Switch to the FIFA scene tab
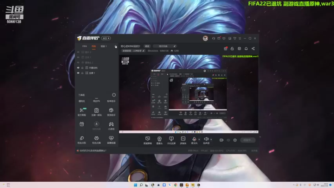 [x=85, y=46]
